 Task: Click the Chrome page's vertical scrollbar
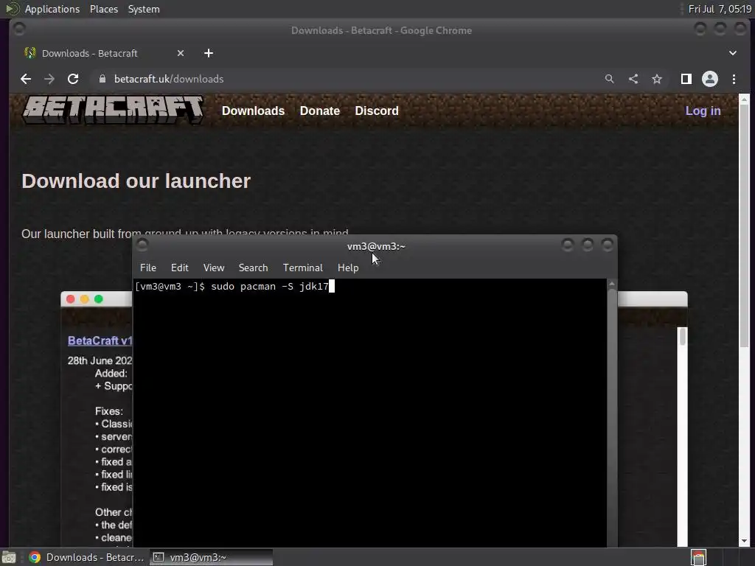744,320
